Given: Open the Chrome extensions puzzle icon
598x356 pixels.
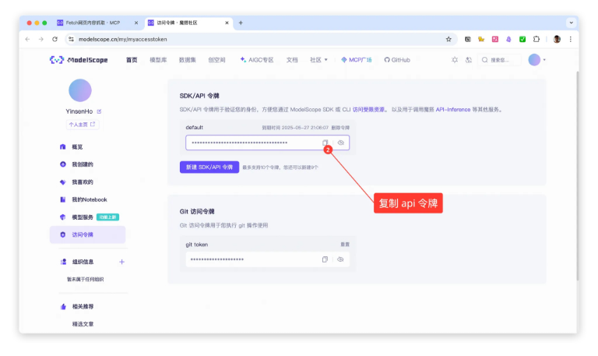Looking at the screenshot, I should 536,39.
